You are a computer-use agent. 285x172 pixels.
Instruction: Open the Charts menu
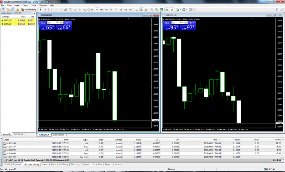point(25,5)
